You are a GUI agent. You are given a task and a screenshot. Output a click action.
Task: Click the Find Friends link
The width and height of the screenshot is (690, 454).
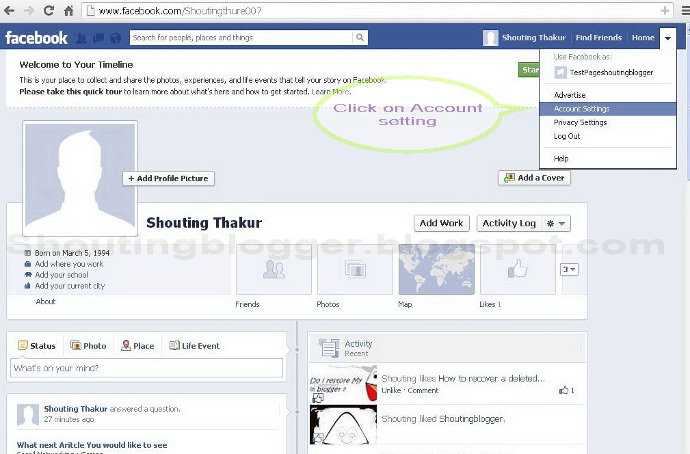click(x=598, y=38)
